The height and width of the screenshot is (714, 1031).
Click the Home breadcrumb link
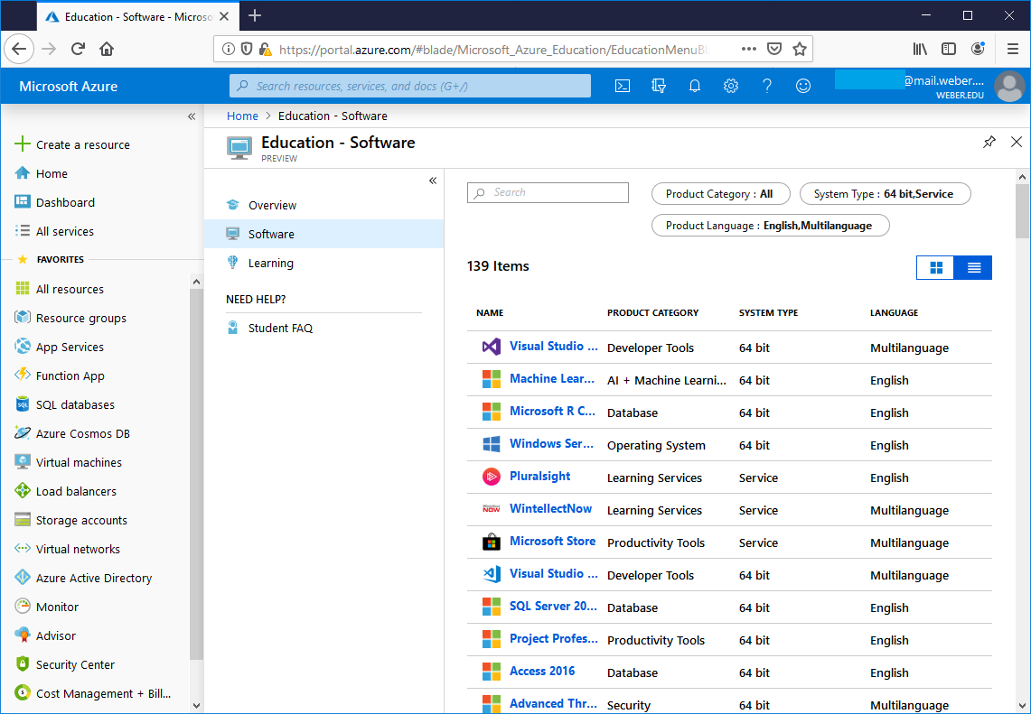pos(242,116)
